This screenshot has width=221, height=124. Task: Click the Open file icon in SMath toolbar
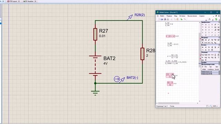[162, 19]
